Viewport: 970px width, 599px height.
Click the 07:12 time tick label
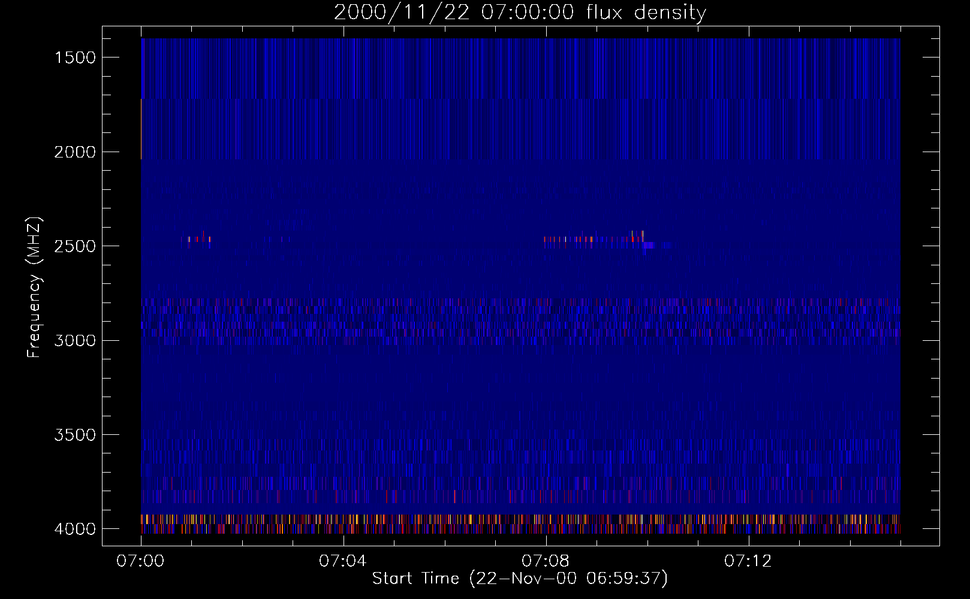pos(748,561)
